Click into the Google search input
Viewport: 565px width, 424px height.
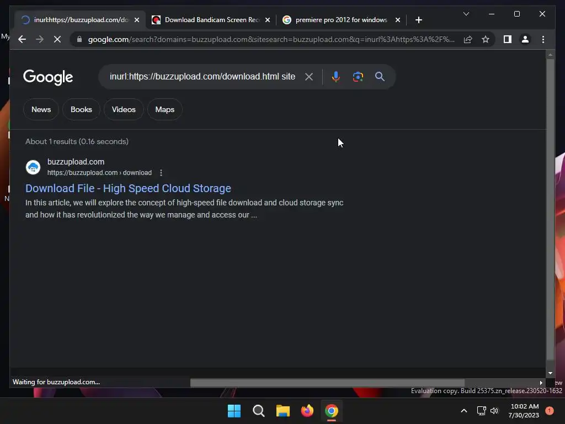tap(202, 76)
